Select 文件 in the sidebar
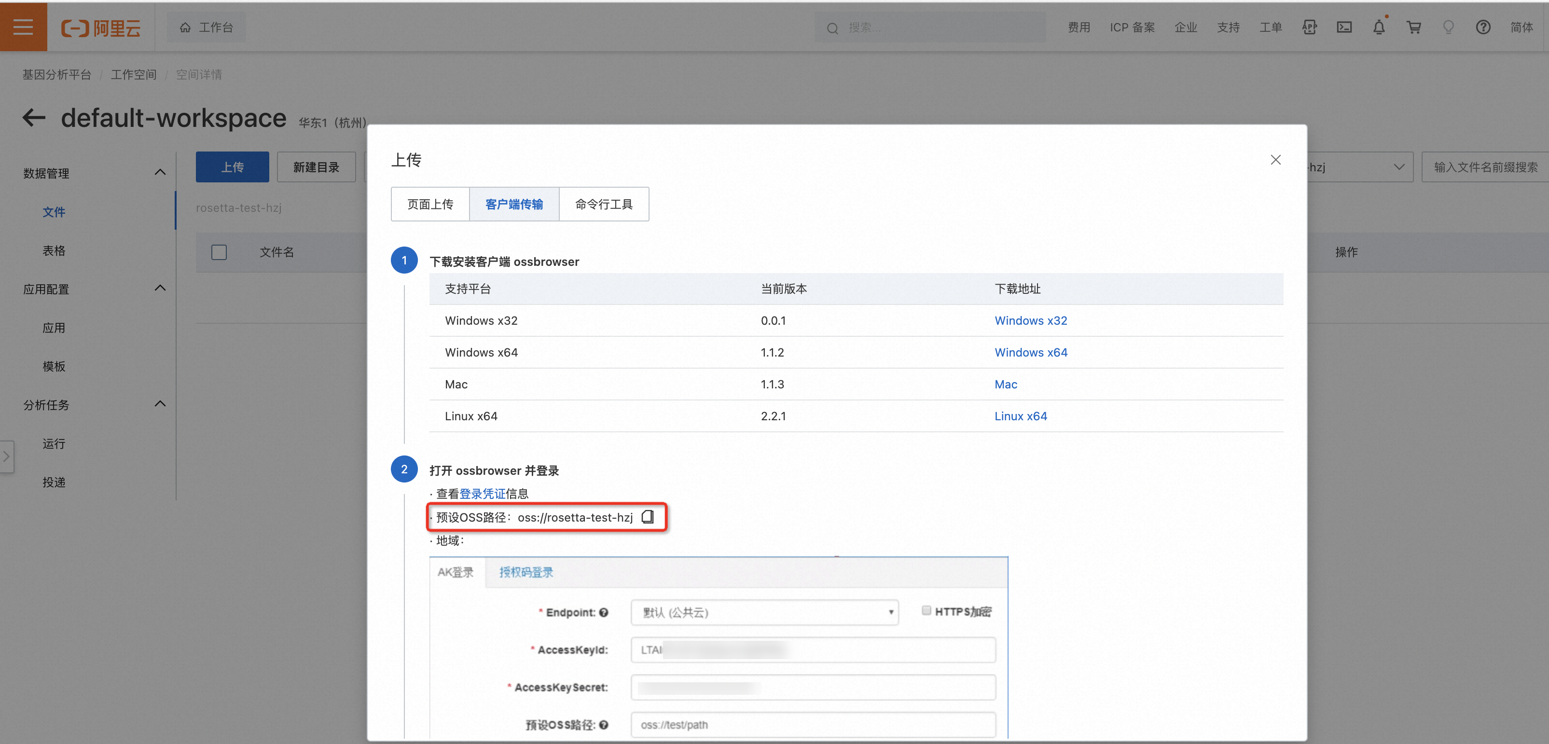This screenshot has height=744, width=1549. coord(54,212)
